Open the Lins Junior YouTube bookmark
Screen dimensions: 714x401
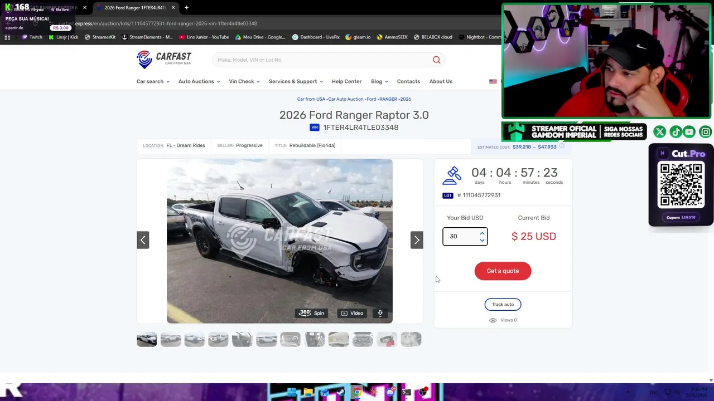tap(204, 37)
